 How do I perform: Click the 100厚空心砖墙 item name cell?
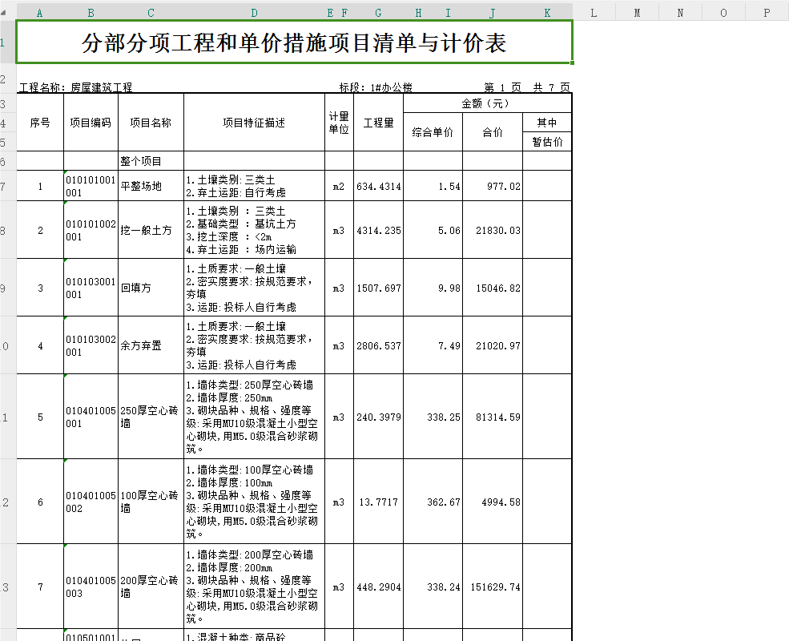[x=151, y=502]
